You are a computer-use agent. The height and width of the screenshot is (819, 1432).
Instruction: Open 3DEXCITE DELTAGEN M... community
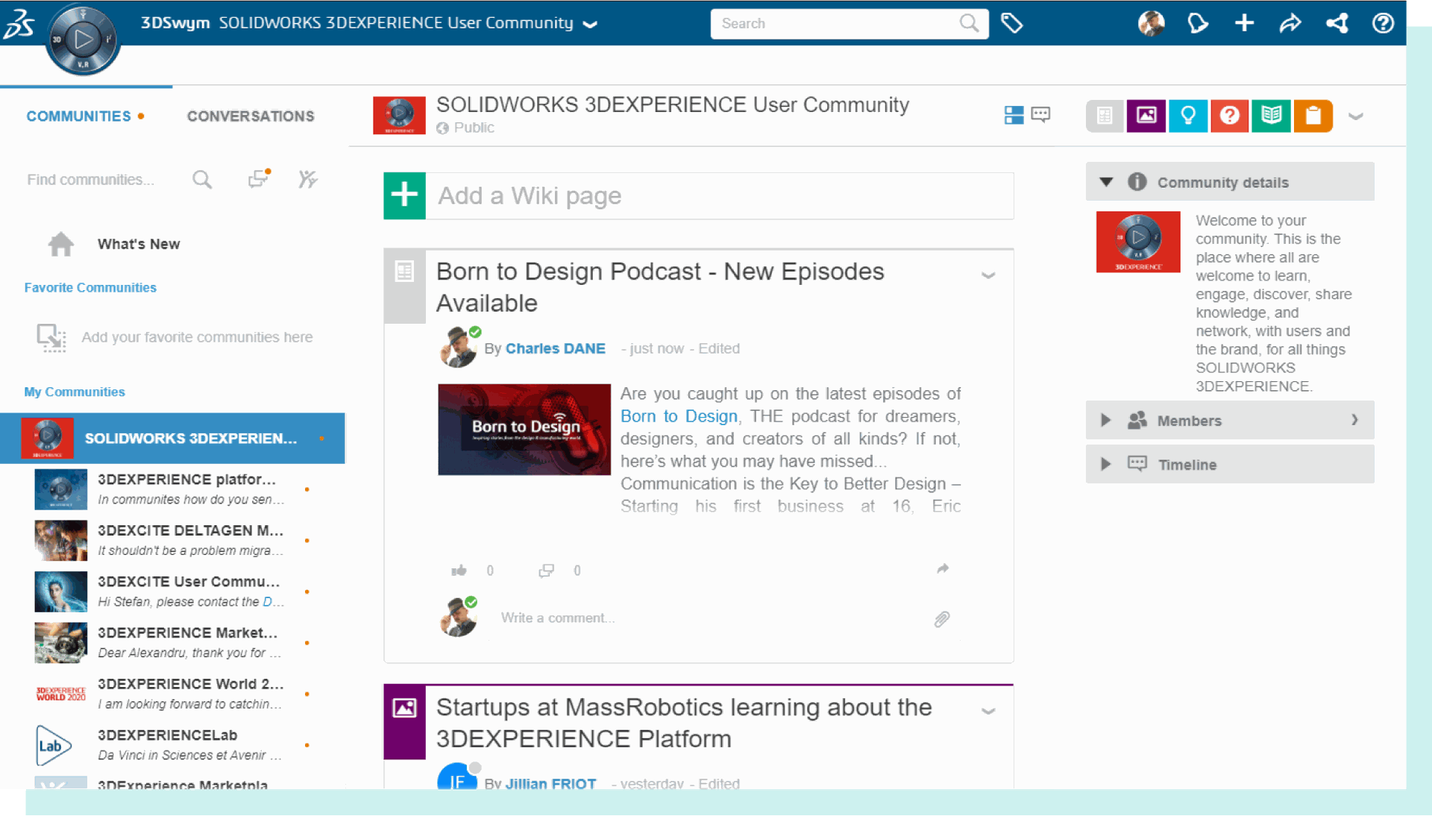(x=172, y=540)
